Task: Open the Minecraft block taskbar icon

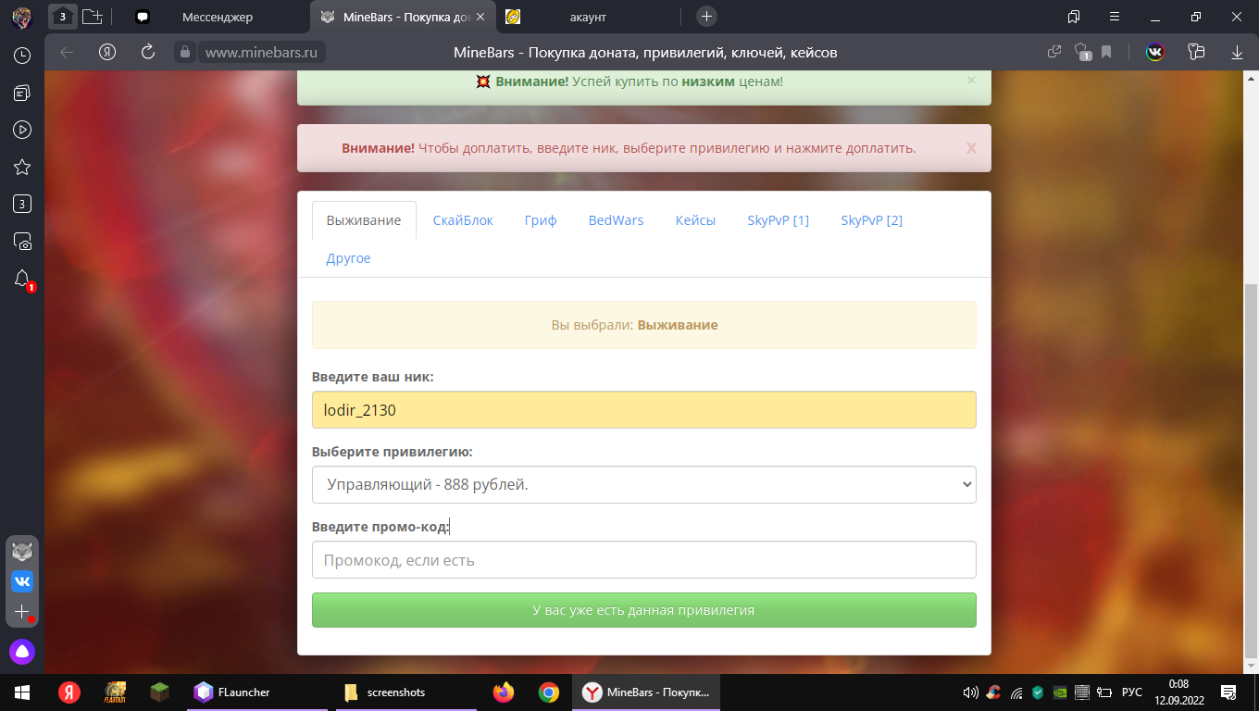Action: (x=160, y=692)
